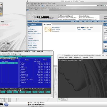Click Firefox Home toolbar button
The image size is (107, 107).
[x=40, y=5]
